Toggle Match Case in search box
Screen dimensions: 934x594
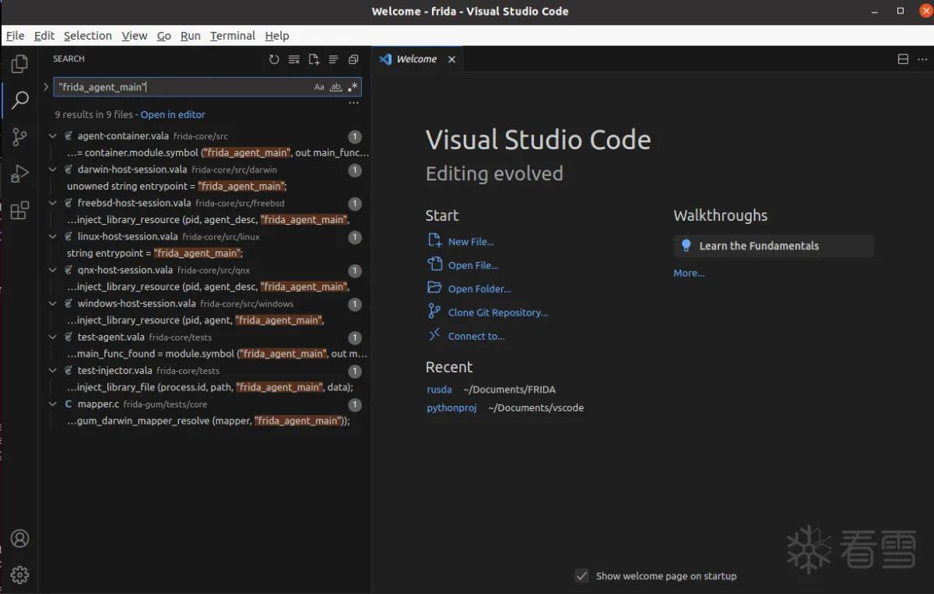point(319,87)
